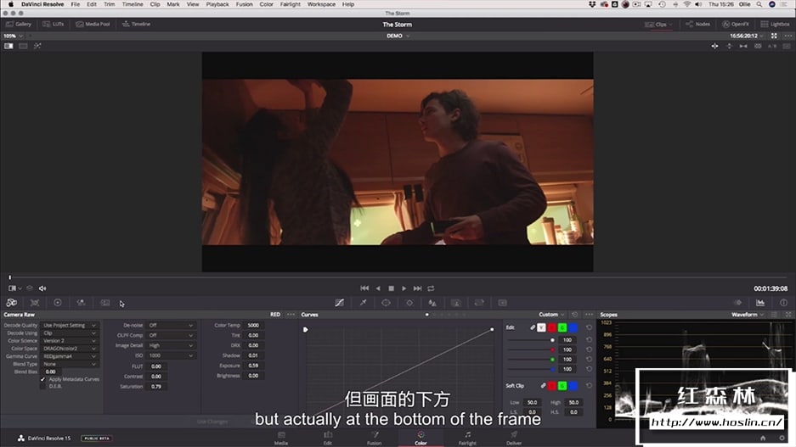796x447 pixels.
Task: Open the 3D stereoscopic palette icon
Action: tap(503, 303)
